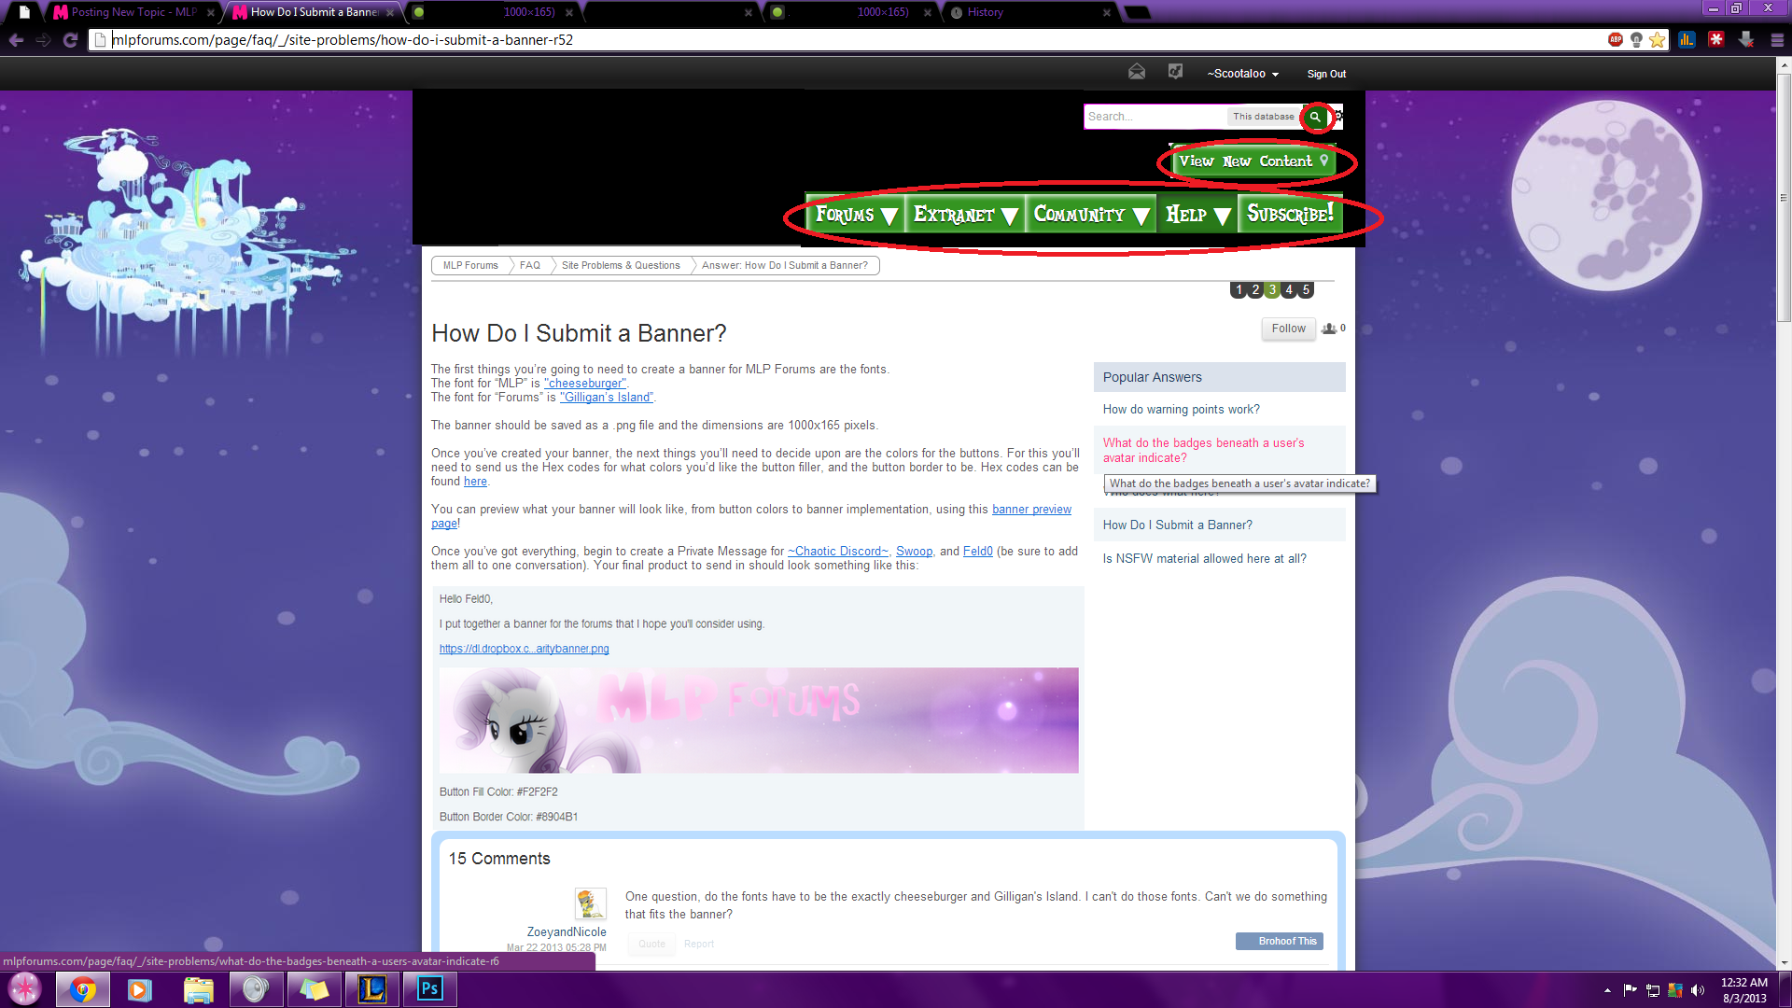
Task: Click the Follow button
Action: coord(1288,329)
